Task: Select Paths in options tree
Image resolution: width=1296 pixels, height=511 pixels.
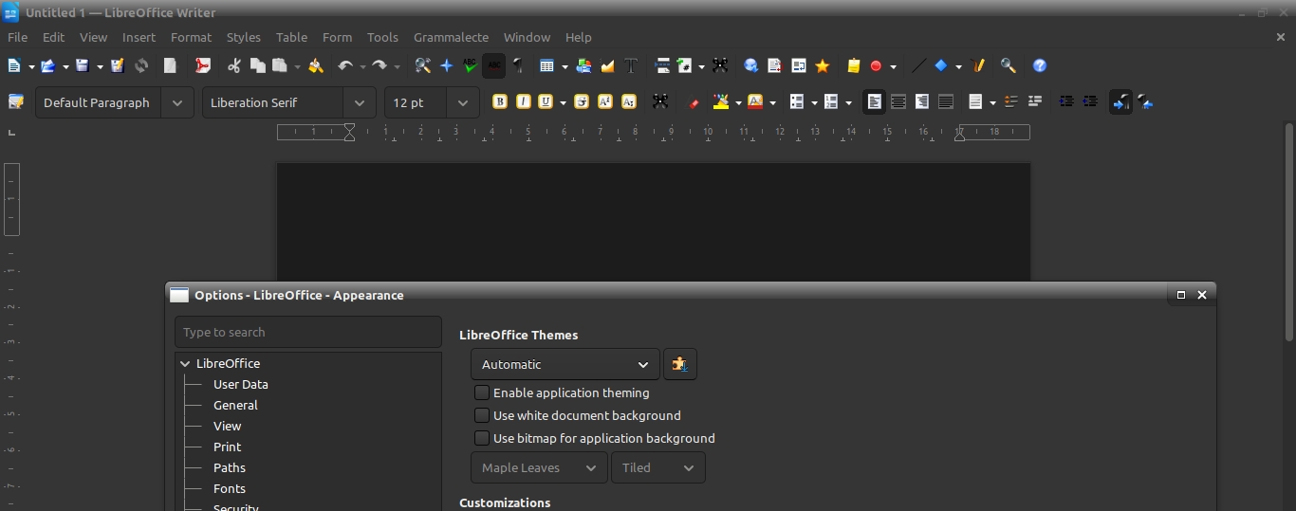Action: click(230, 467)
